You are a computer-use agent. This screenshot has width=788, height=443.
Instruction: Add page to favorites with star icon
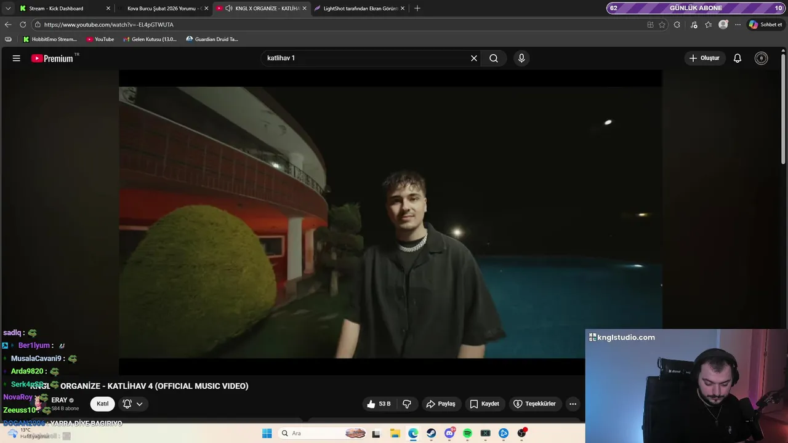[x=662, y=25]
